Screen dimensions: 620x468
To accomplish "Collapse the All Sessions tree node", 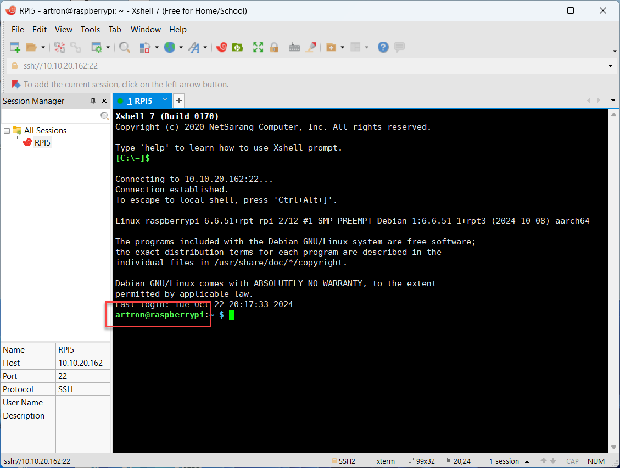I will [7, 131].
